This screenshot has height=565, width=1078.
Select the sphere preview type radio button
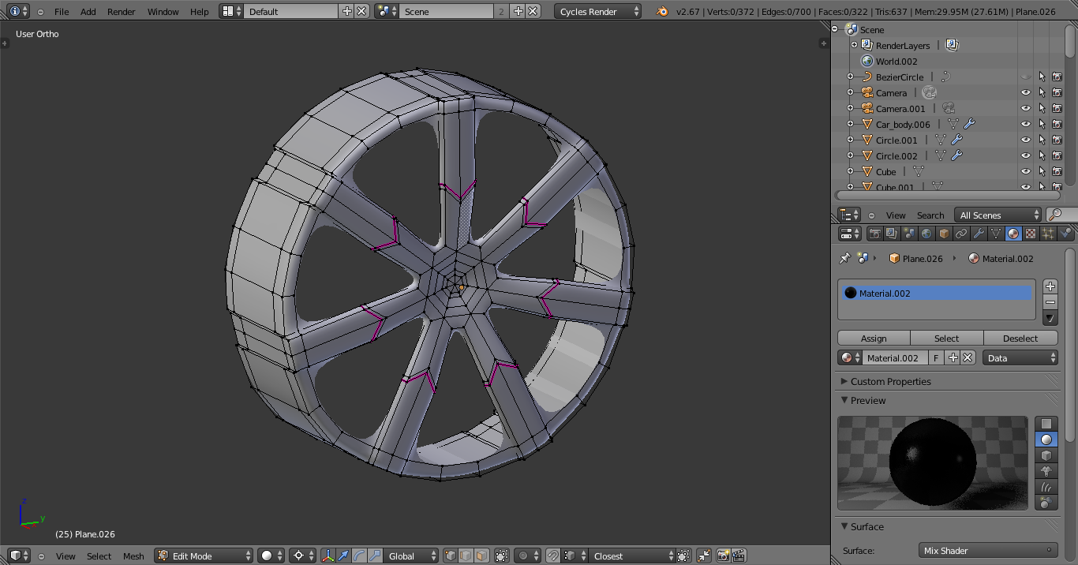tap(1046, 440)
